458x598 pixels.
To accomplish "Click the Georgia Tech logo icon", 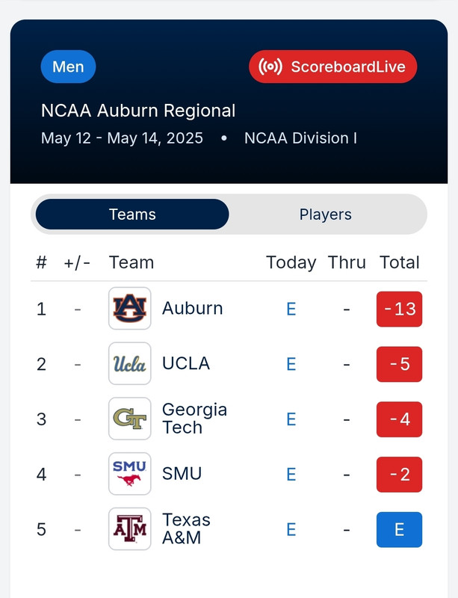I will [129, 419].
